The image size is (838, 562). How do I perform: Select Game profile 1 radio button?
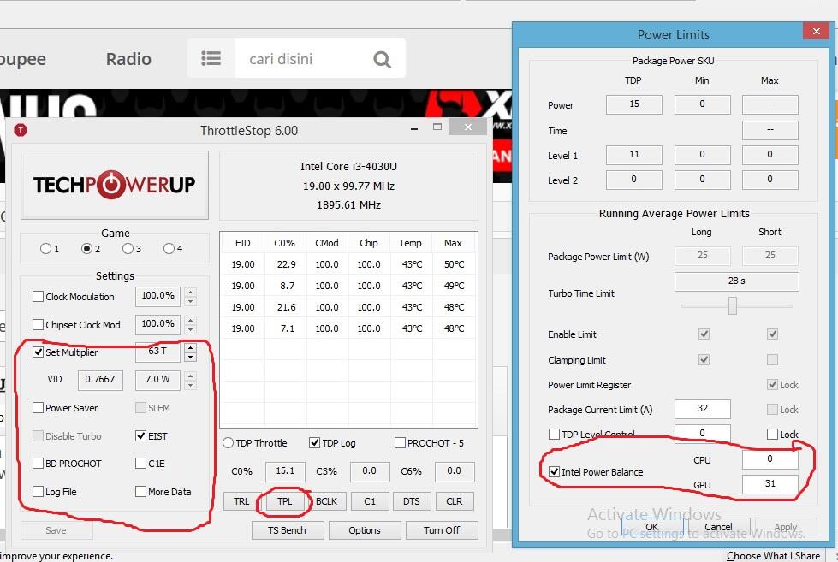coord(45,248)
